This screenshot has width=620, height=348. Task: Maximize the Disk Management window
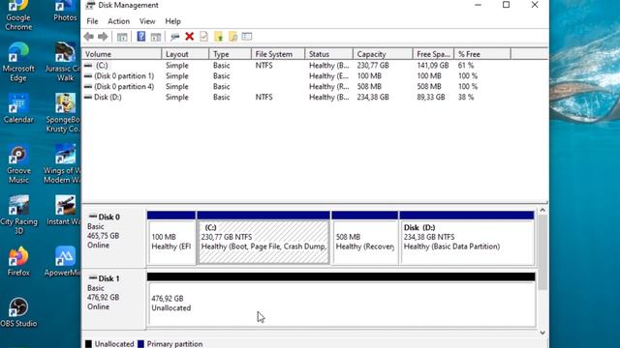click(506, 5)
